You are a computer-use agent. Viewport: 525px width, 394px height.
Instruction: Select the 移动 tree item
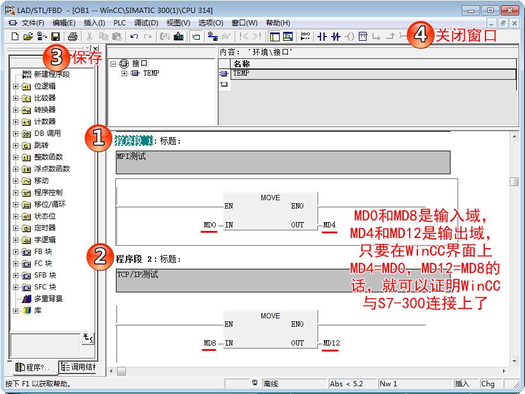[x=41, y=181]
